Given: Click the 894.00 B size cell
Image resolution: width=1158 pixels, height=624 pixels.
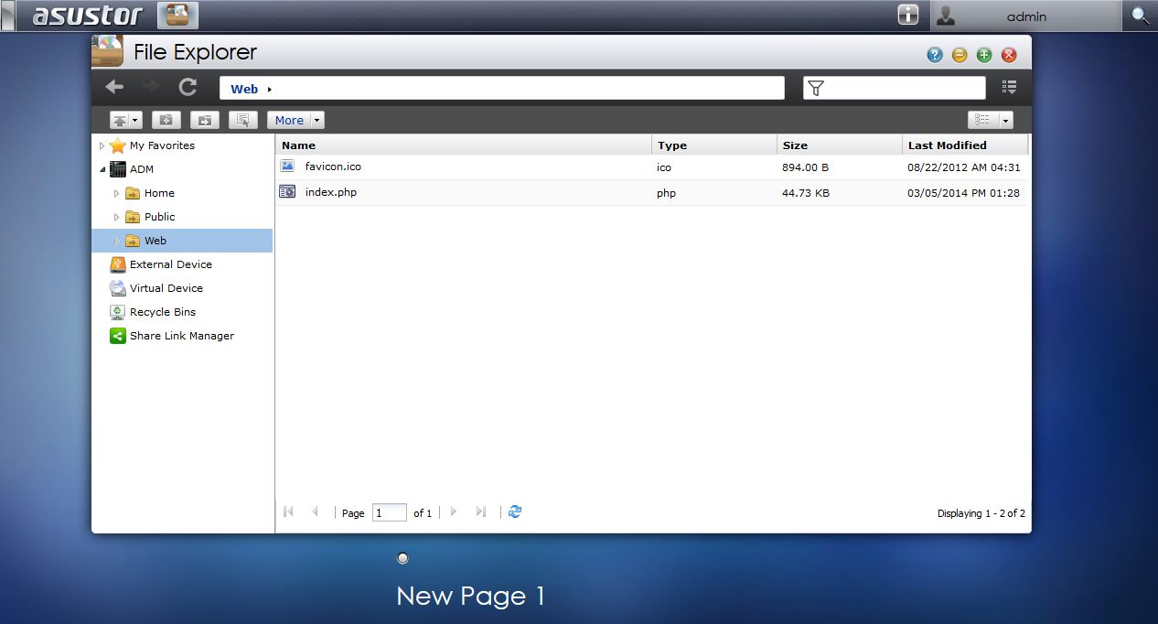Looking at the screenshot, I should point(806,167).
